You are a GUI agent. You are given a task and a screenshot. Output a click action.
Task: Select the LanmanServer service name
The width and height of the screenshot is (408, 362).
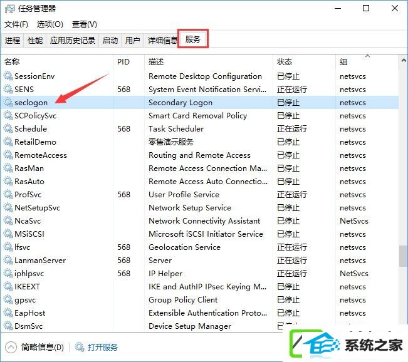[40, 261]
